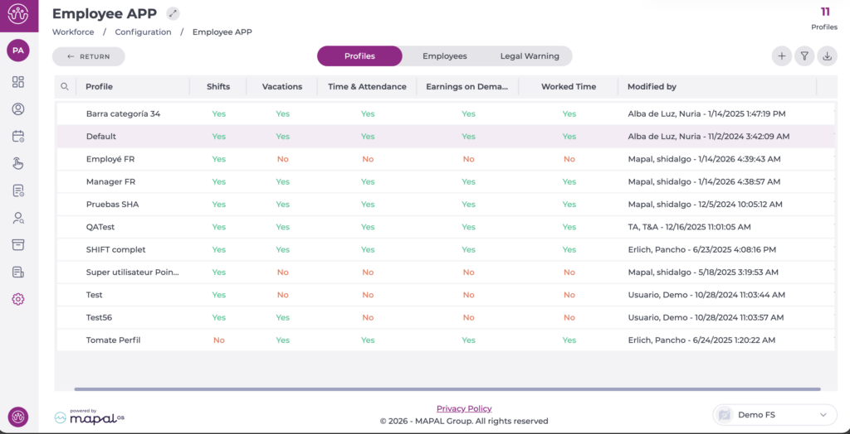Click the horizontal scrollbar below the table

point(447,388)
